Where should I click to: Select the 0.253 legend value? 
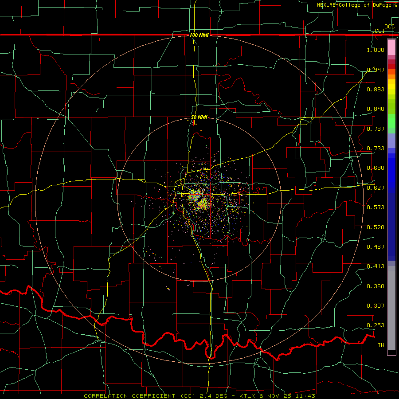click(x=376, y=325)
